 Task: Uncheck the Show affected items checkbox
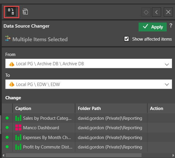tap(126, 39)
